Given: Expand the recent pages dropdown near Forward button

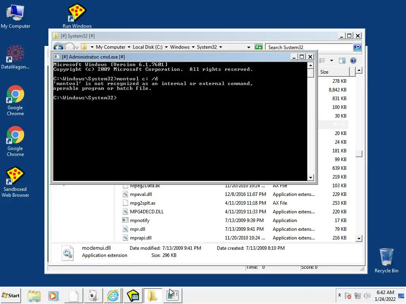Looking at the screenshot, I should (77, 47).
